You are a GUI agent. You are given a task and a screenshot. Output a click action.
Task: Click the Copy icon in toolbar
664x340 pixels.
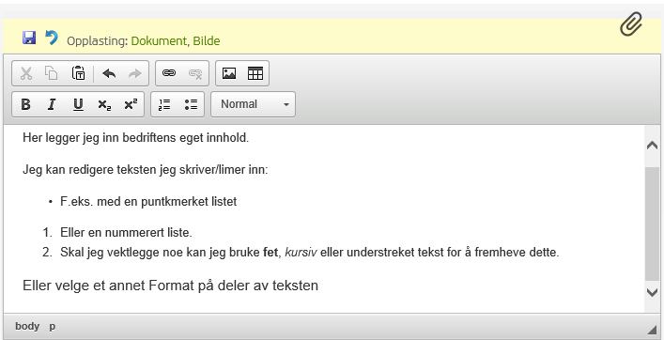tap(52, 73)
